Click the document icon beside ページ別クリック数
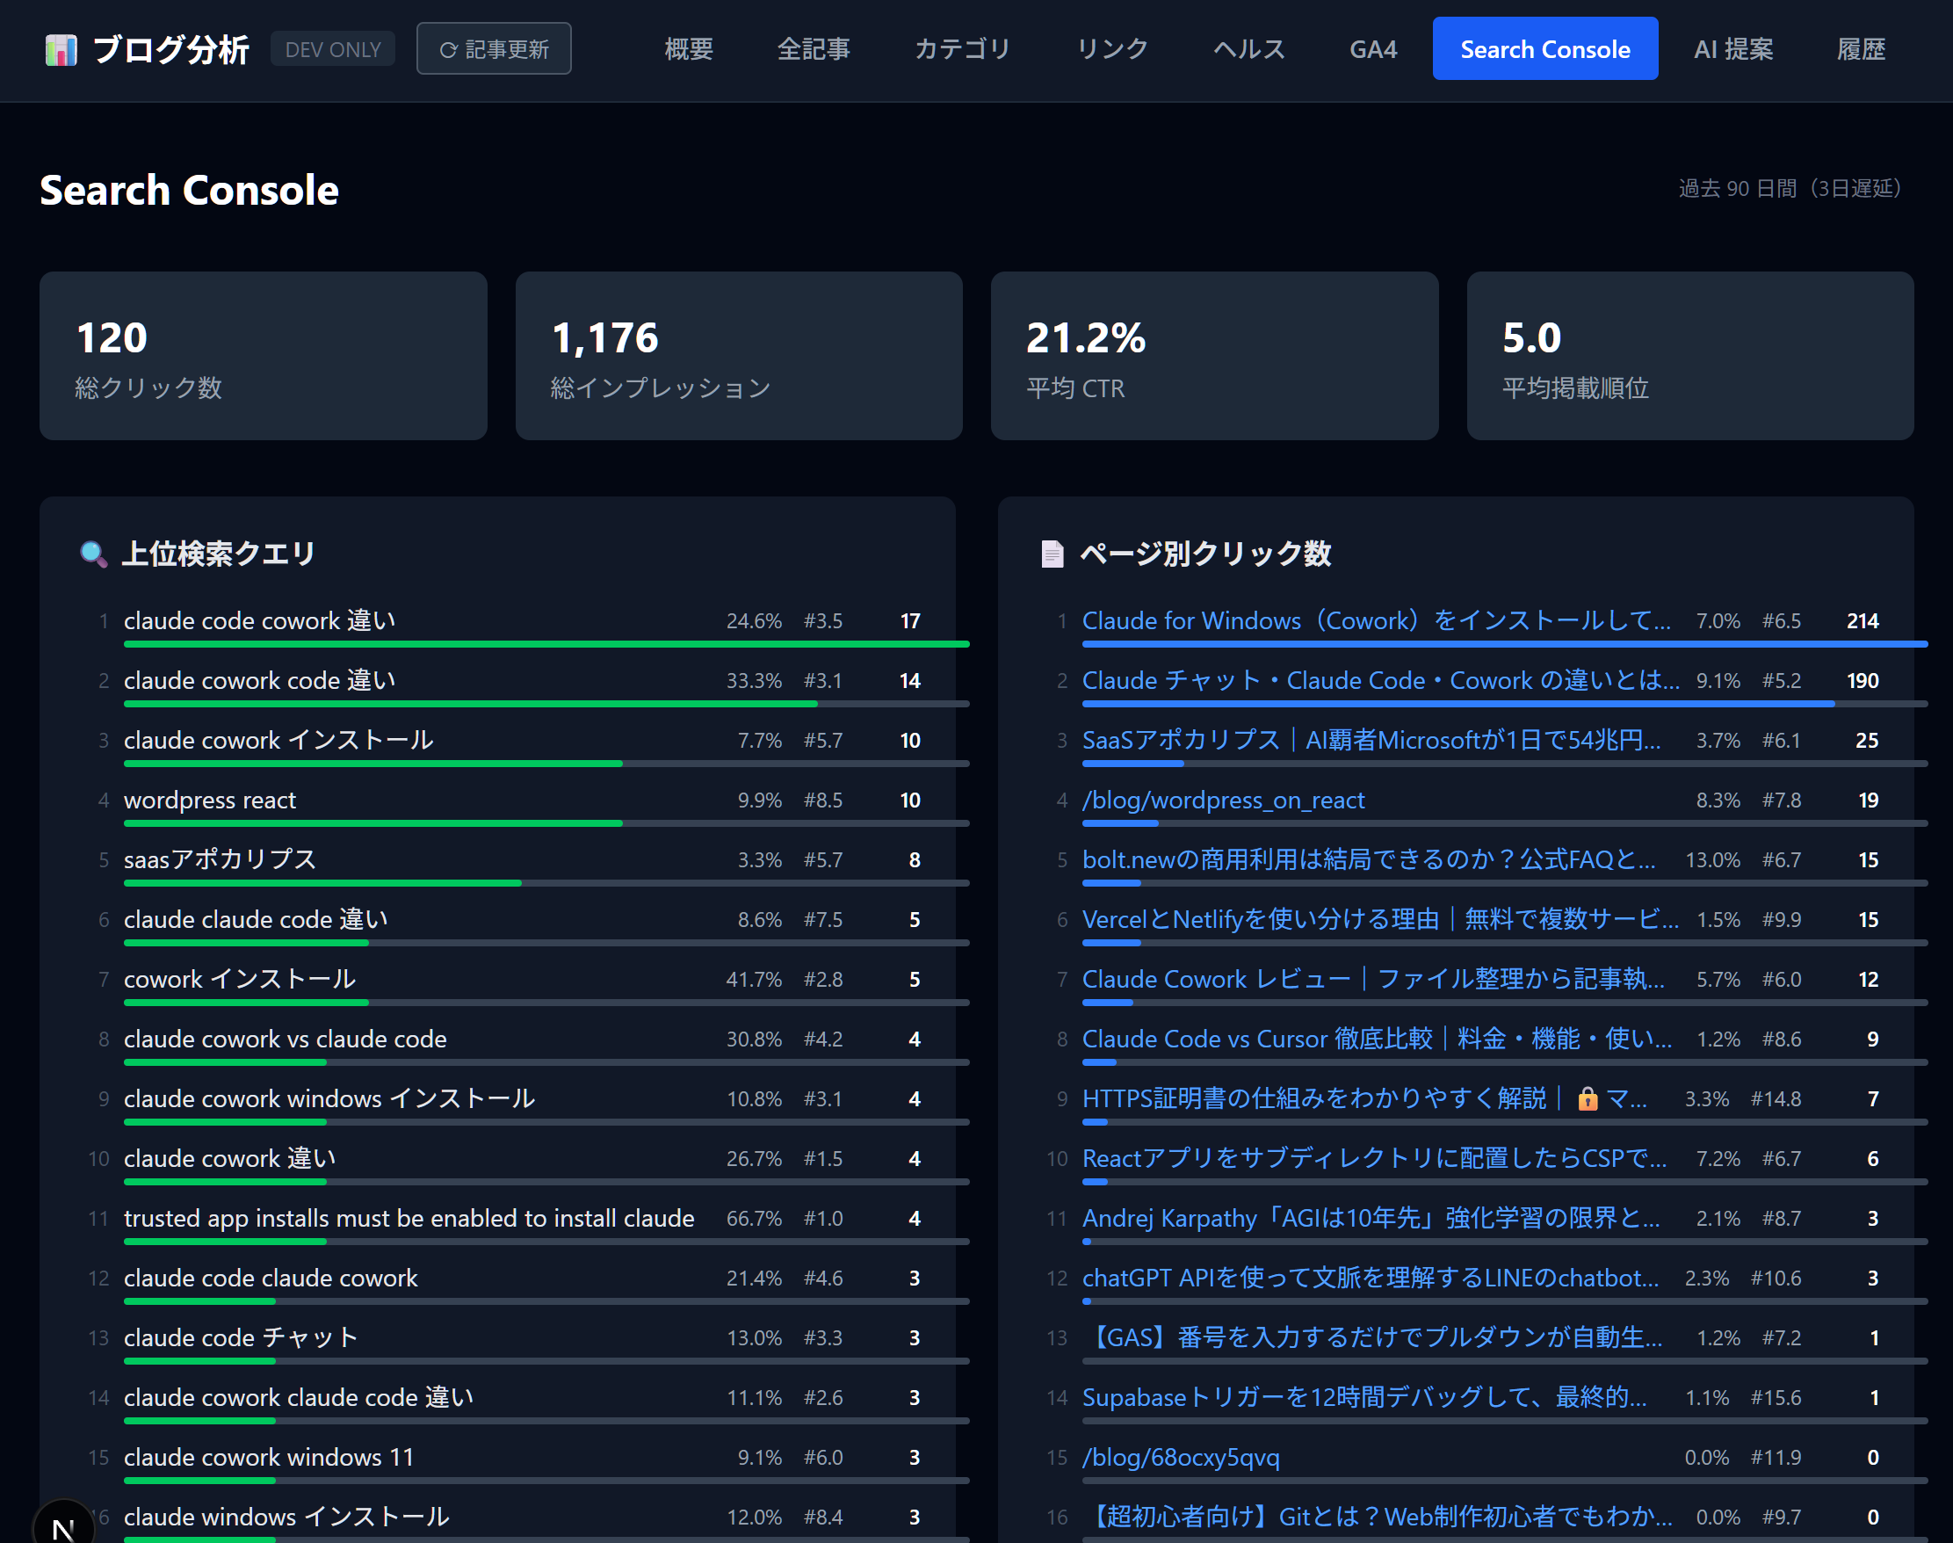The image size is (1953, 1543). (x=1052, y=553)
